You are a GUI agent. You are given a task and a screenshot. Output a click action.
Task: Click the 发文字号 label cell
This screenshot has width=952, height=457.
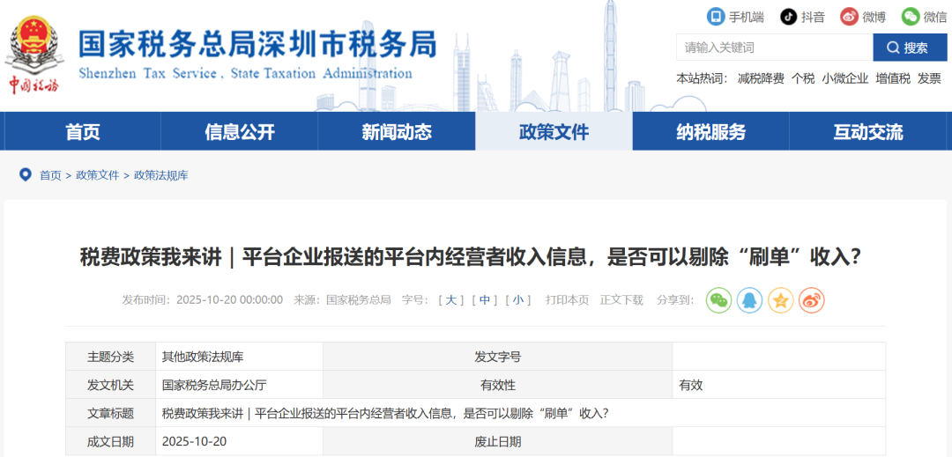497,357
